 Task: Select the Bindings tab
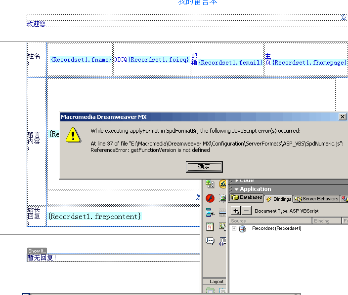[278, 199]
